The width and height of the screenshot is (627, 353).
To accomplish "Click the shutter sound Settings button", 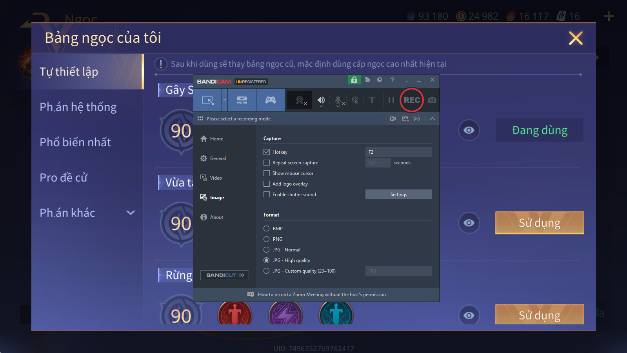I will click(398, 195).
